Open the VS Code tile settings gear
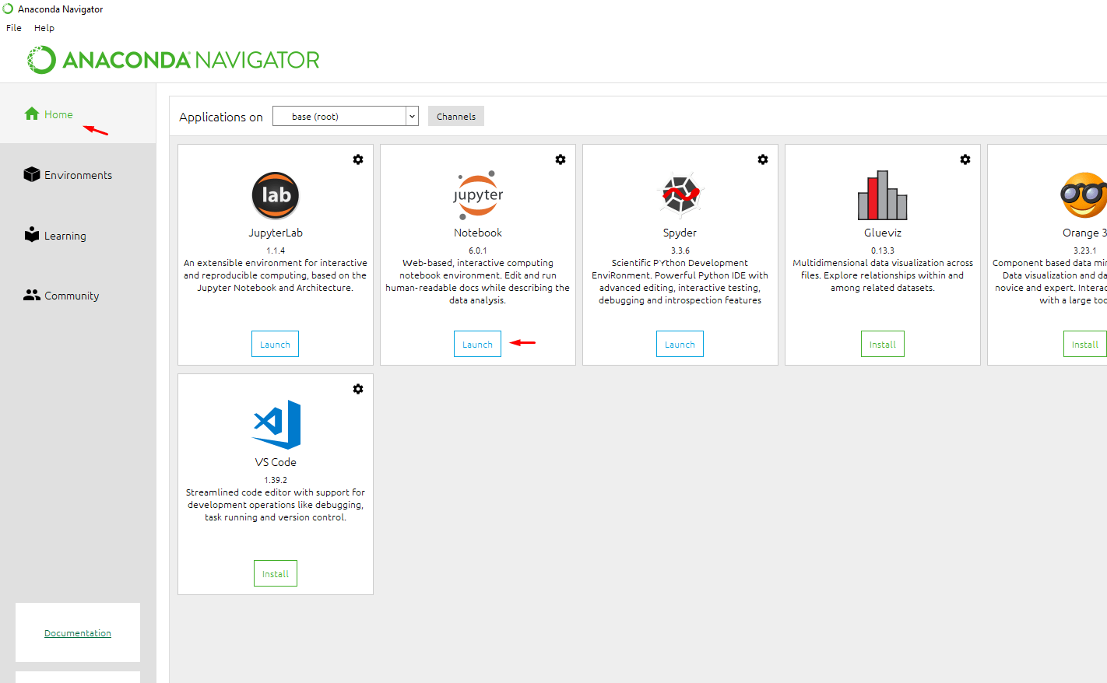 coord(358,389)
